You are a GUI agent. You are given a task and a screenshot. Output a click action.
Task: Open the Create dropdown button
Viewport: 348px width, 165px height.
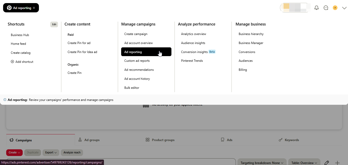(14, 152)
